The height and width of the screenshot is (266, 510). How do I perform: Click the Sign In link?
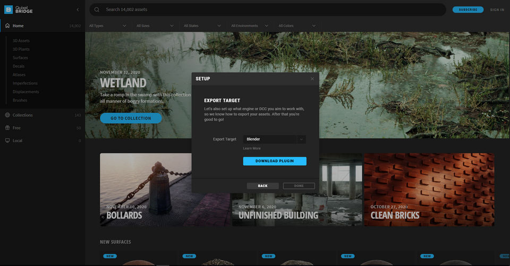497,10
